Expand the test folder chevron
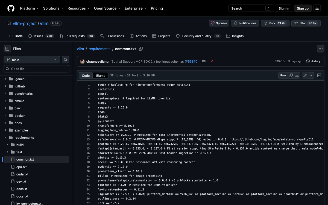 click(x=7, y=152)
